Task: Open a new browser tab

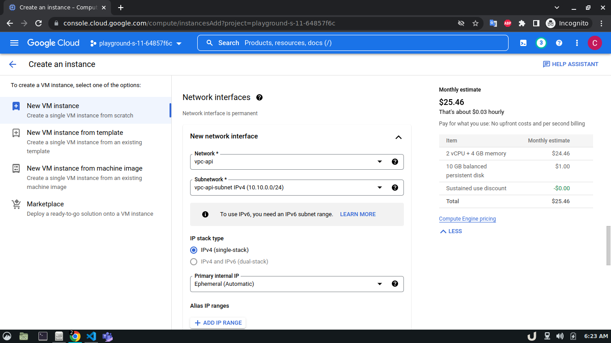Action: (x=121, y=8)
